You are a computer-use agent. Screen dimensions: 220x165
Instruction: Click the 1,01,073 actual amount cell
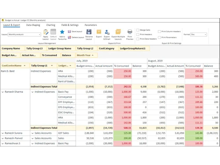(x=104, y=138)
